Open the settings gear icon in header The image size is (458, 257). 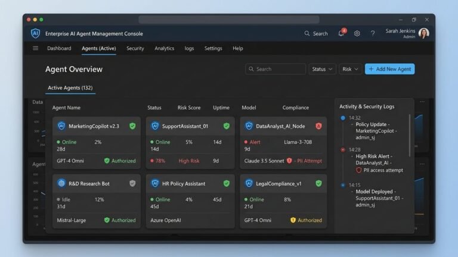(x=357, y=33)
